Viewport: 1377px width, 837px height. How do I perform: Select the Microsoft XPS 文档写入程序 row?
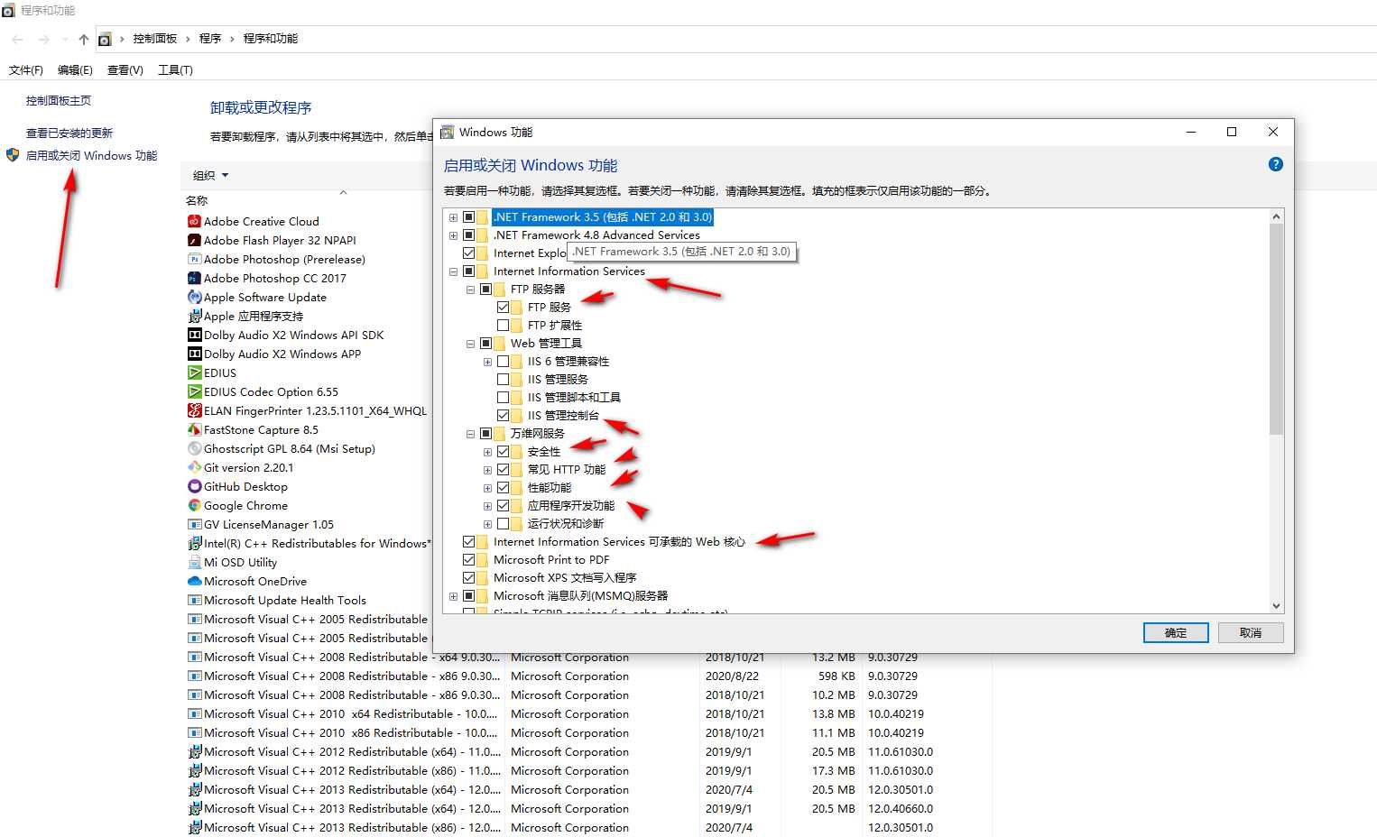point(565,578)
